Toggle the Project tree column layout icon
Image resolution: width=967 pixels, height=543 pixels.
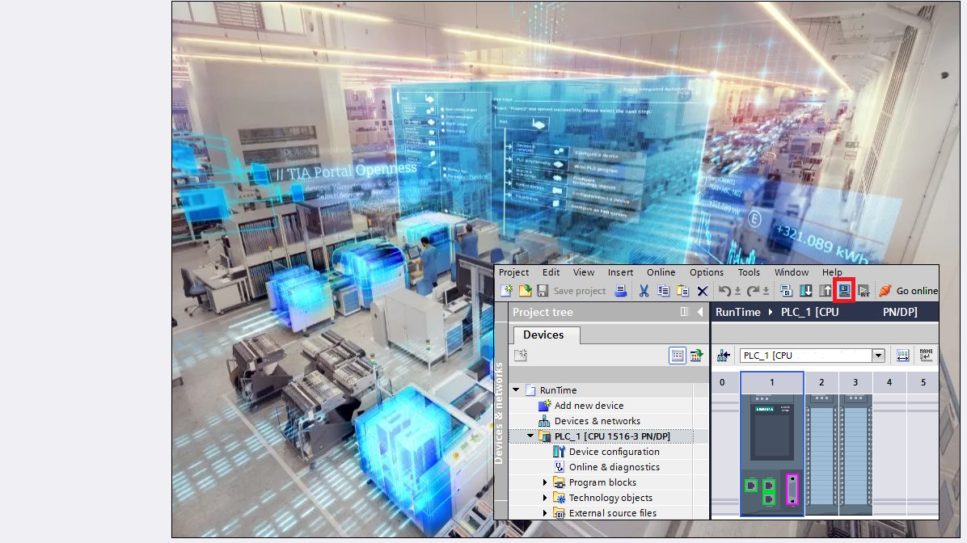click(x=685, y=312)
